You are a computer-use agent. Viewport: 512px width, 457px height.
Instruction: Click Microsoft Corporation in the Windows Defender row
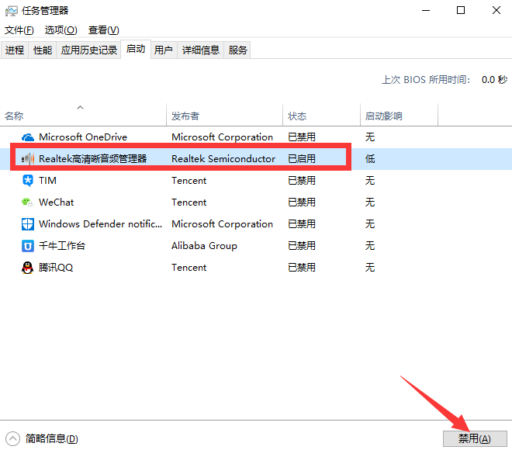tap(223, 224)
